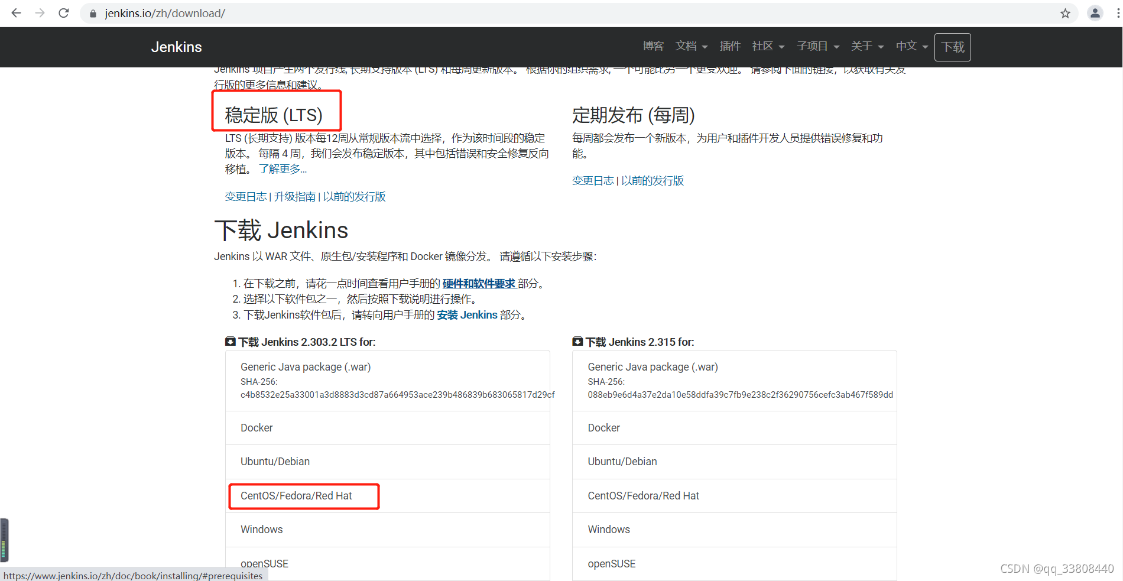Open LTS 以前的发行版 link
This screenshot has height=581, width=1123.
[x=355, y=197]
